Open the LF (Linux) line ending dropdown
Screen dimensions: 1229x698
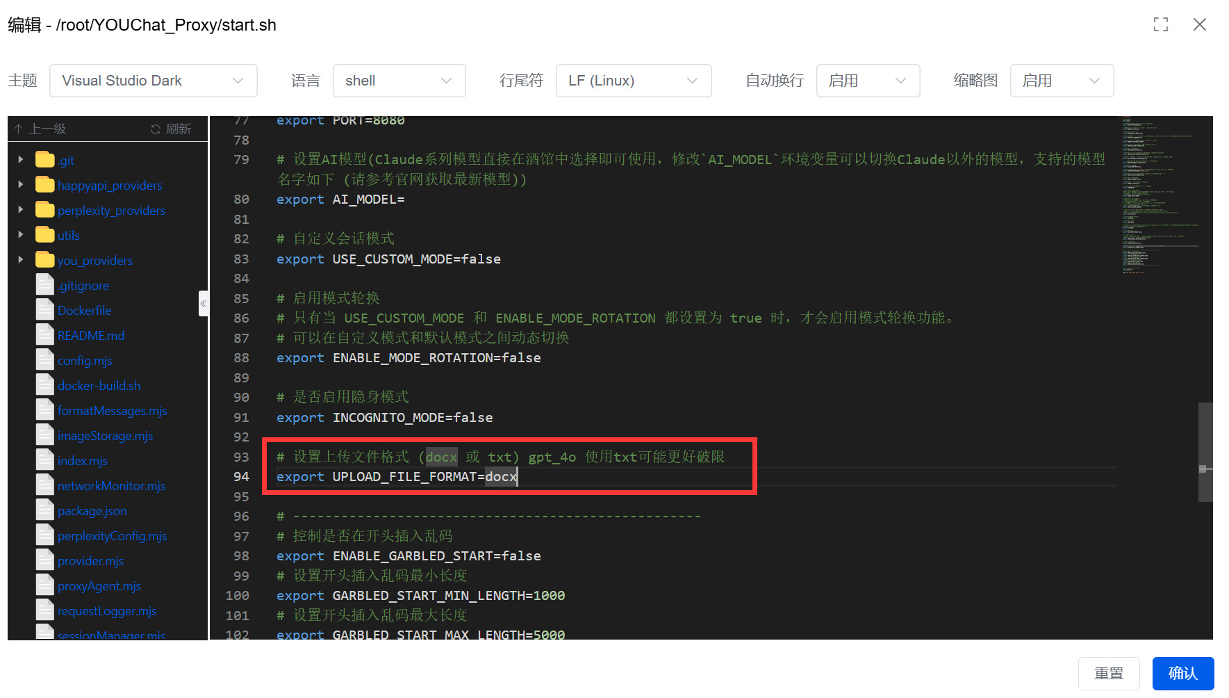pos(633,81)
